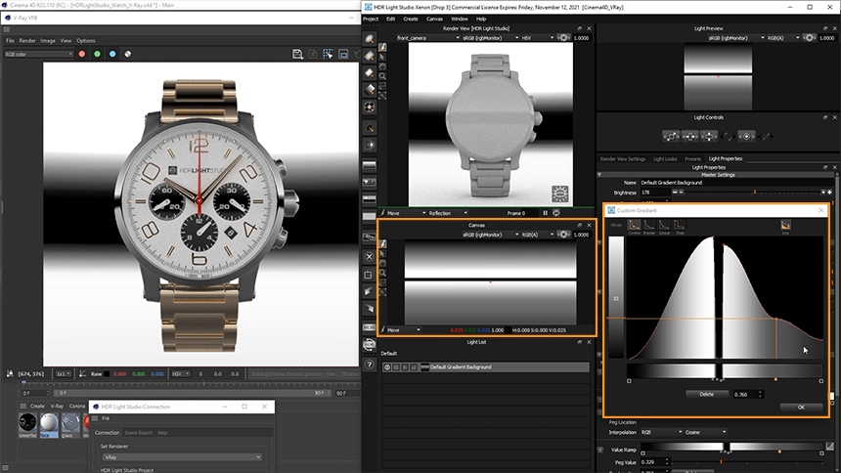Click Delete in Custom Gradient dialog
The width and height of the screenshot is (841, 473).
point(706,394)
